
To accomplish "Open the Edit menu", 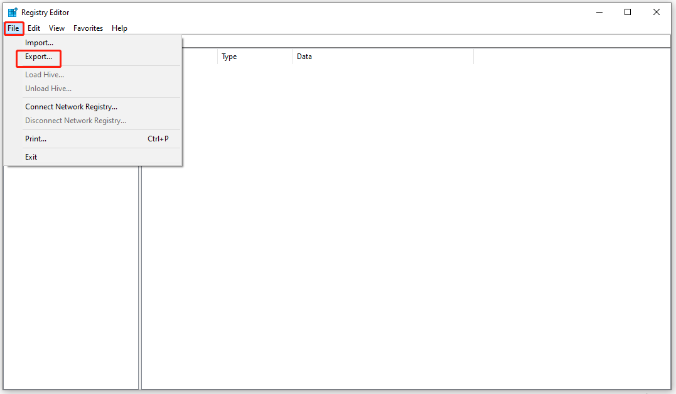I will click(34, 28).
